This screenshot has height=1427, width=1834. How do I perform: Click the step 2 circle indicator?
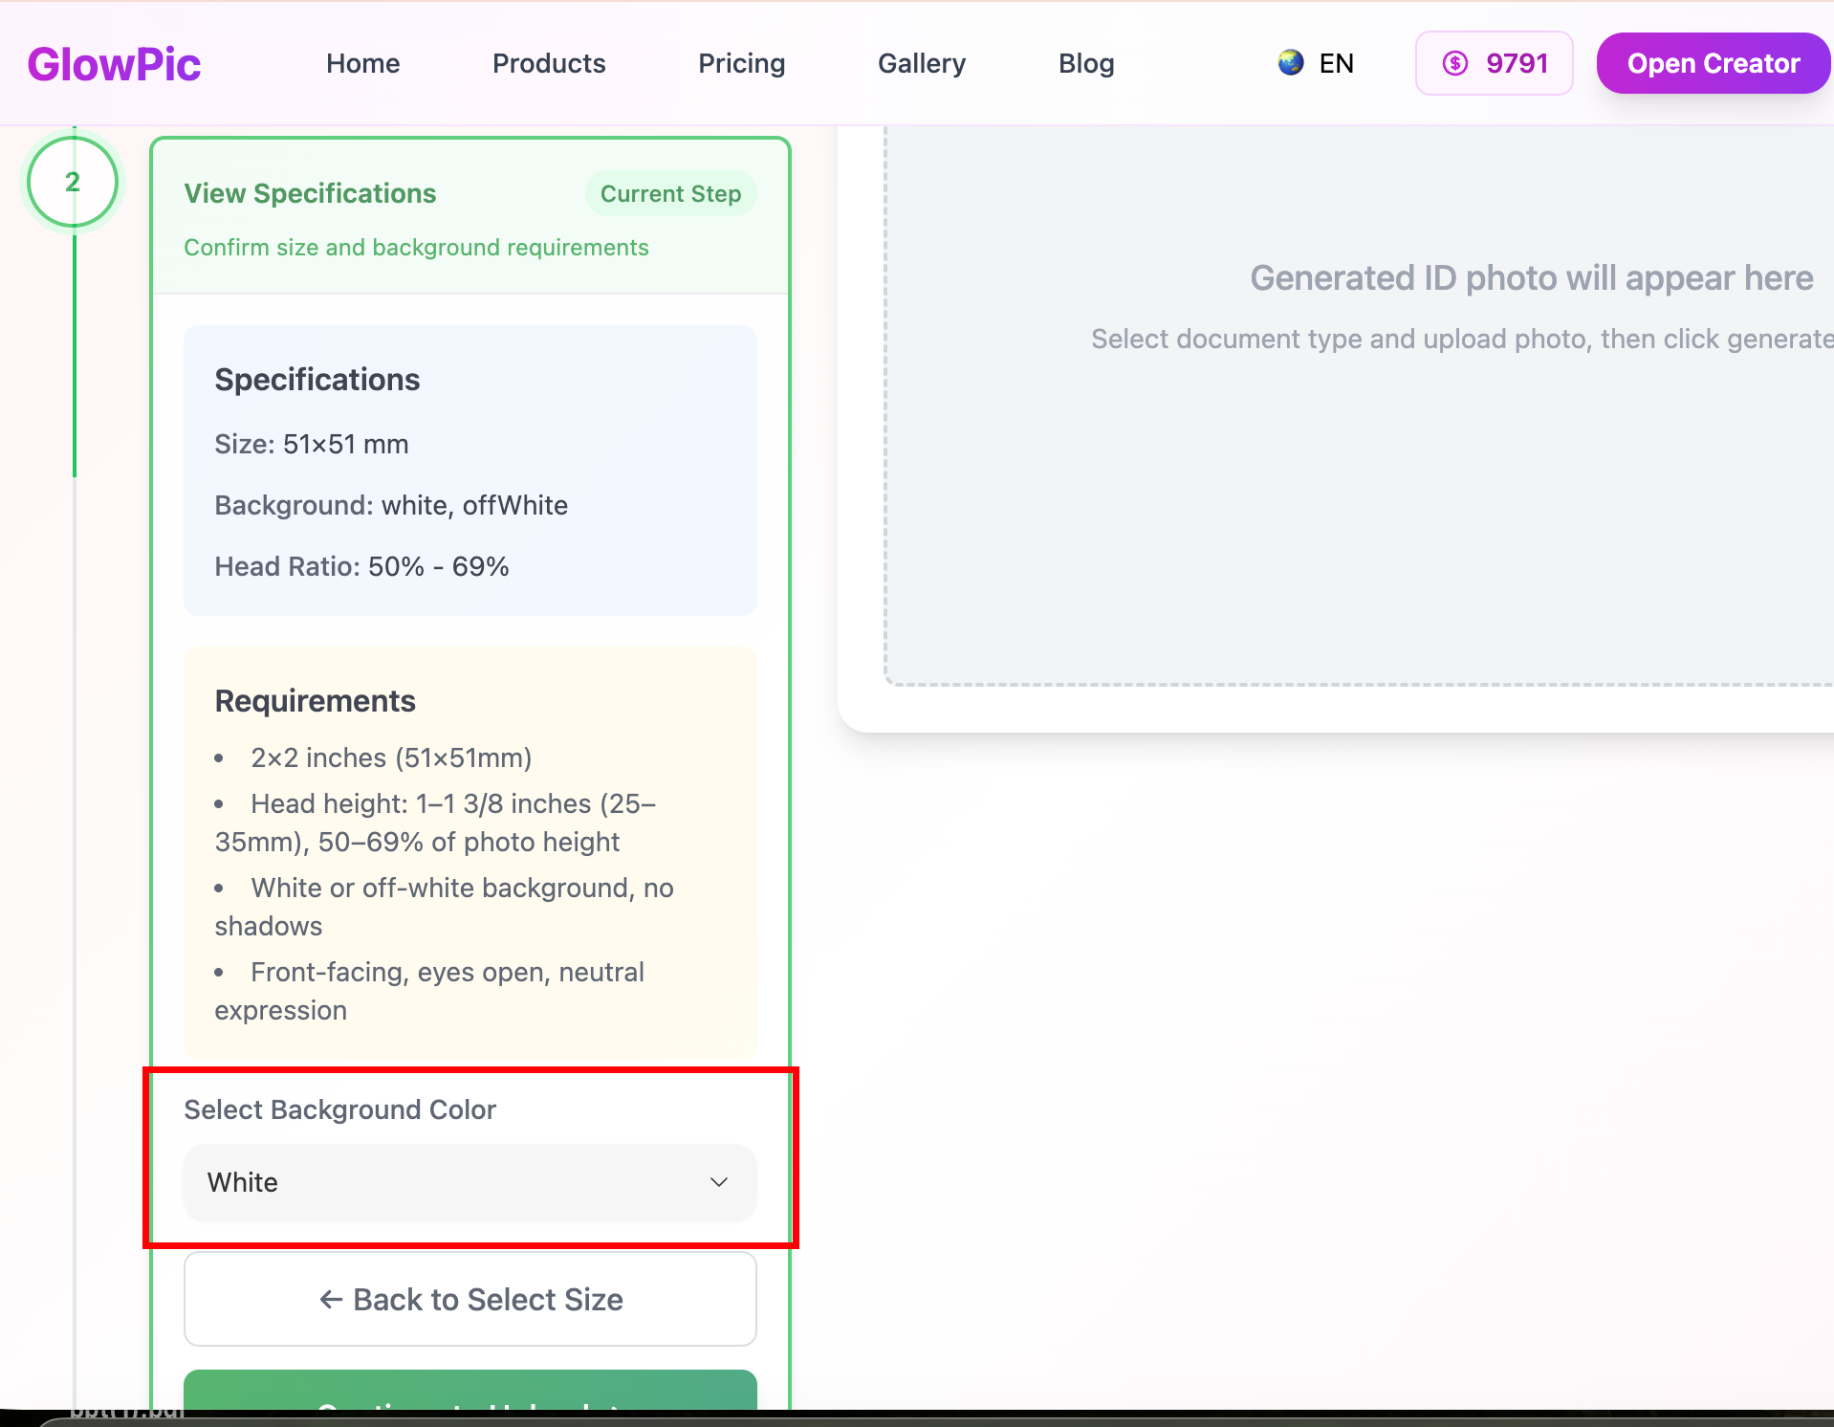pyautogui.click(x=73, y=182)
